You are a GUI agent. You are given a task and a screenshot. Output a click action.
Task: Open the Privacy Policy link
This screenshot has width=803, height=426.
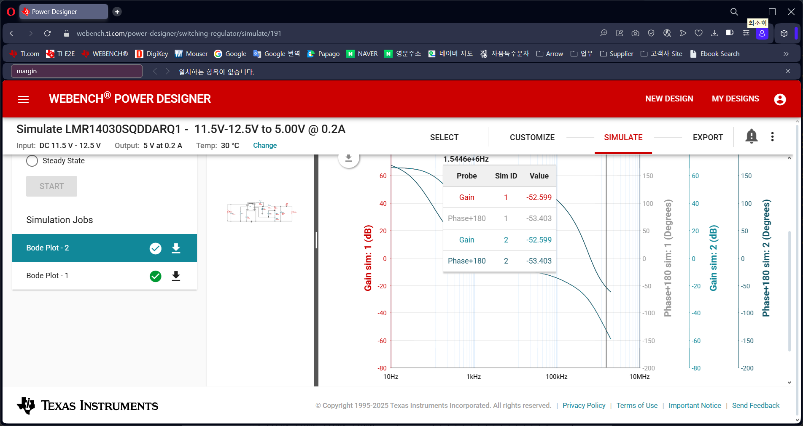tap(584, 405)
